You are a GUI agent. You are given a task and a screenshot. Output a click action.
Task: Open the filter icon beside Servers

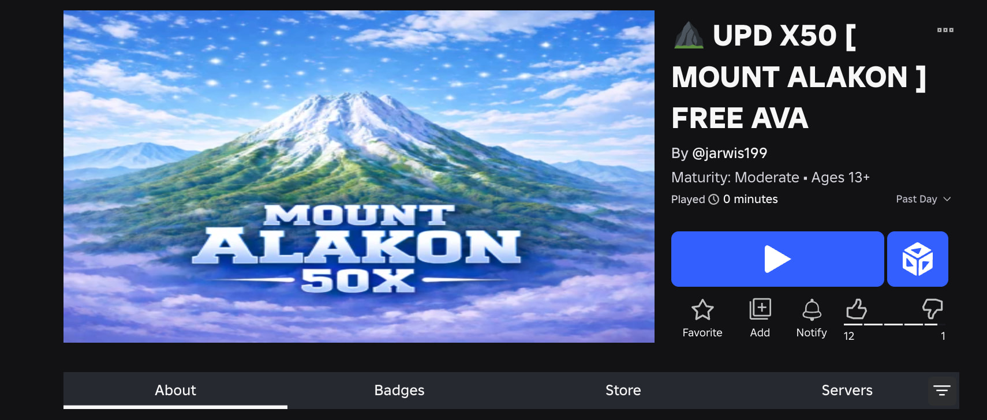tap(941, 391)
